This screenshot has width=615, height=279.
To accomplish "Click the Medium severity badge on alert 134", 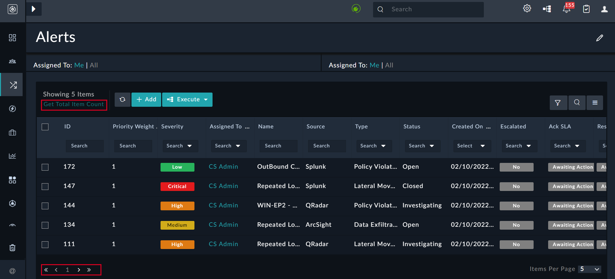I will tap(177, 225).
